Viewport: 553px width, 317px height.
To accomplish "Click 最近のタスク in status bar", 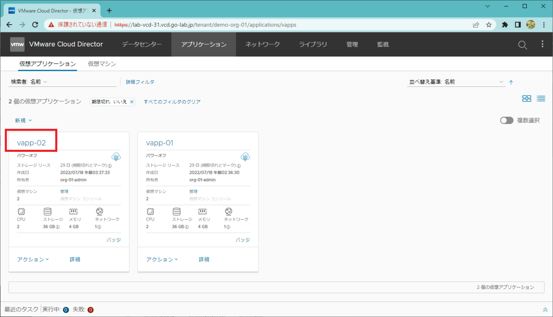I will click(21, 310).
